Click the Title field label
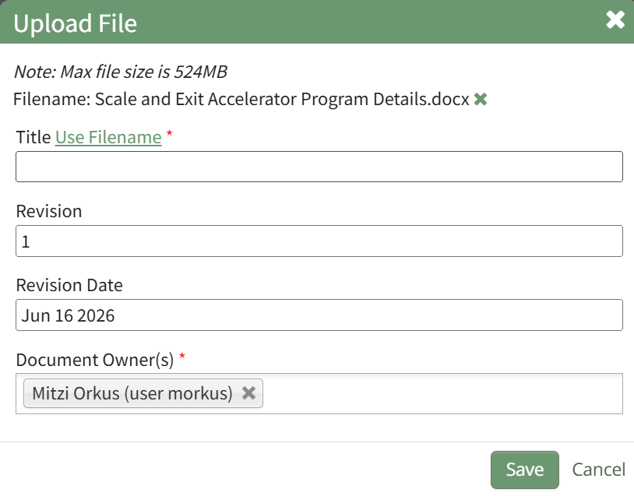This screenshot has width=634, height=496. point(33,137)
